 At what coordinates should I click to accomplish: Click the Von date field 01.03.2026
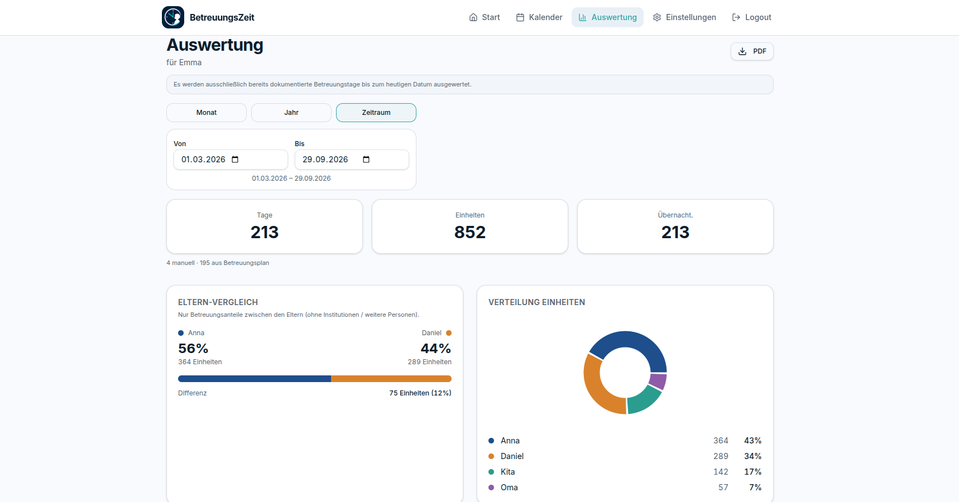231,160
